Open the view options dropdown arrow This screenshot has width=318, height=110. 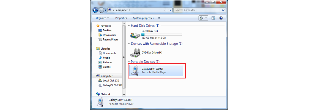point(207,18)
